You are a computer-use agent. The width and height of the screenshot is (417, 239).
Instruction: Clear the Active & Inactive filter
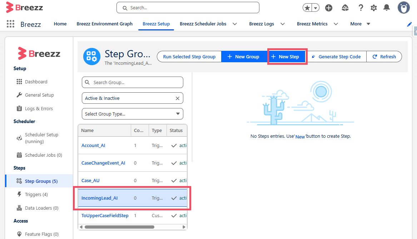coord(177,98)
